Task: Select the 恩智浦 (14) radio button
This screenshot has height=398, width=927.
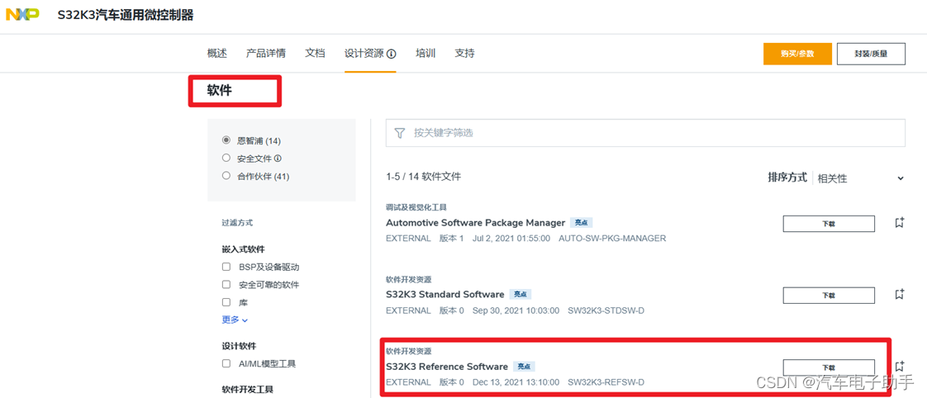Action: coord(226,140)
